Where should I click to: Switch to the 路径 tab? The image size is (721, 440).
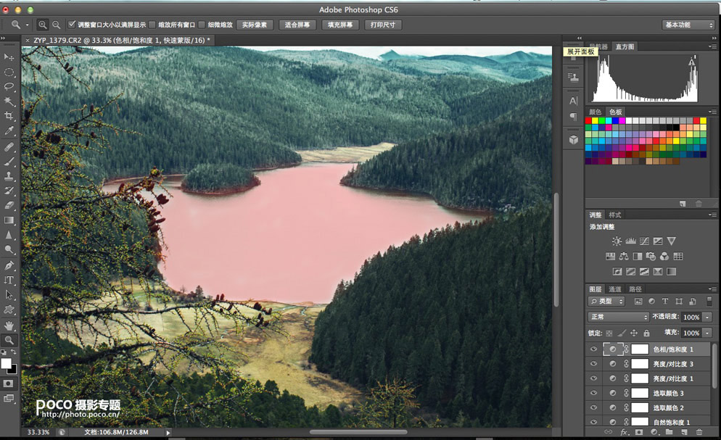[635, 289]
